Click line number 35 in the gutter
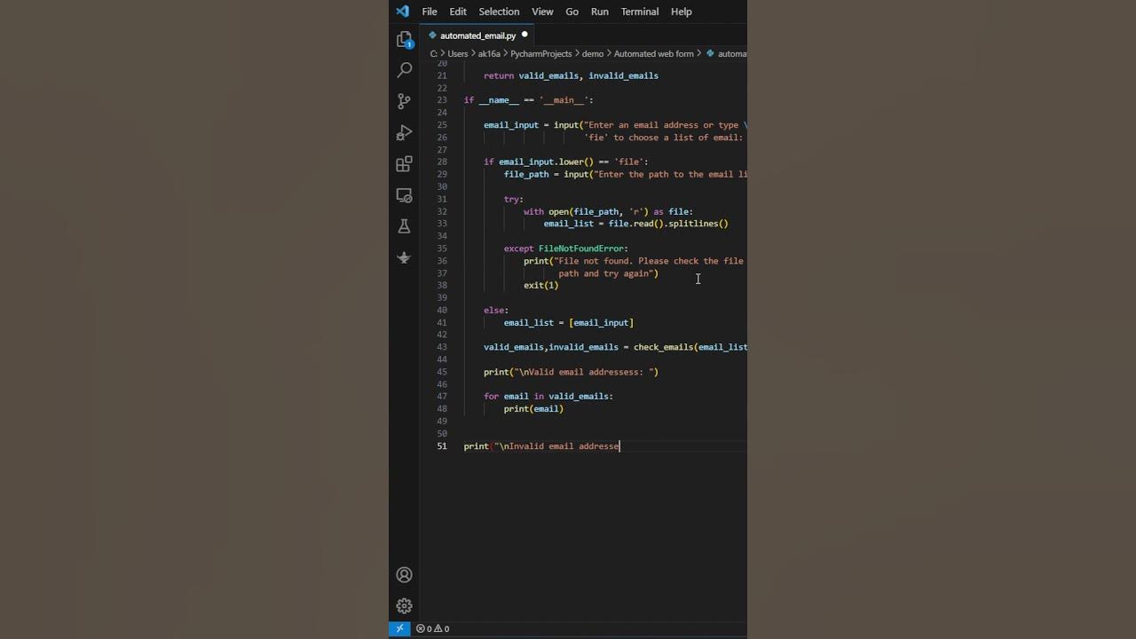This screenshot has height=639, width=1136. click(441, 248)
